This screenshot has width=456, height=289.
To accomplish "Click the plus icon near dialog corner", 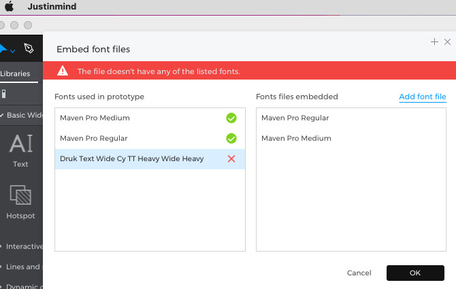I will [x=434, y=42].
